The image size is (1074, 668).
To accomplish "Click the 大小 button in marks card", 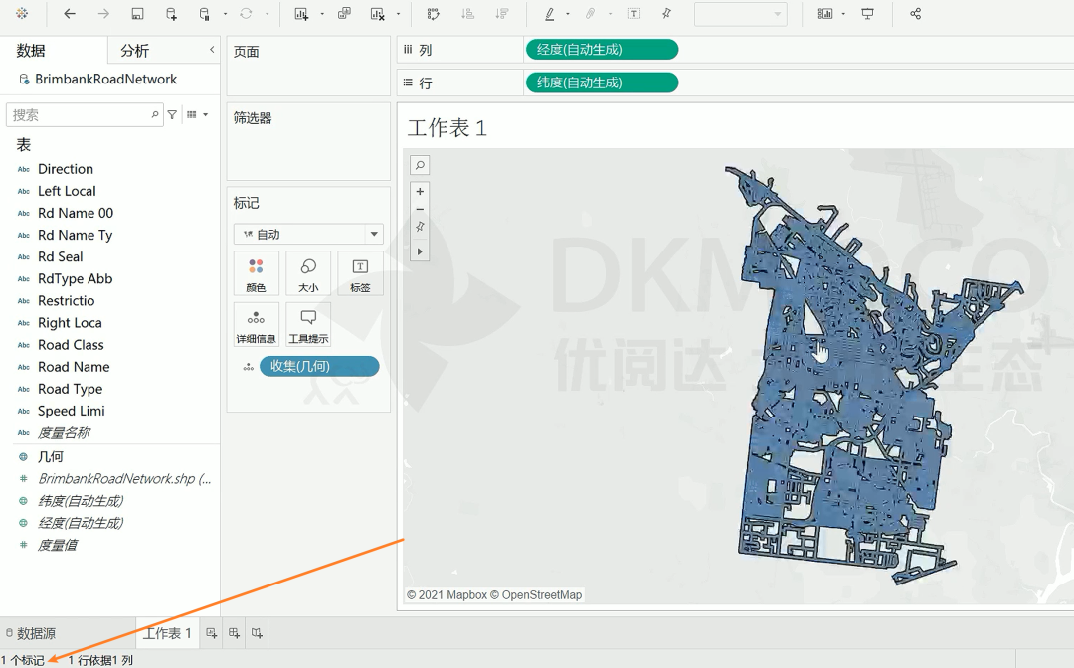I will coord(308,273).
